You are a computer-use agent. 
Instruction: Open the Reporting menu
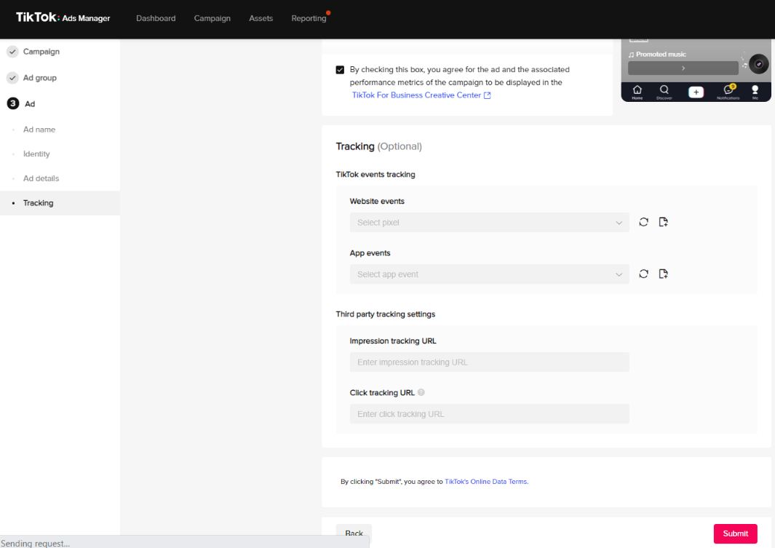tap(309, 18)
